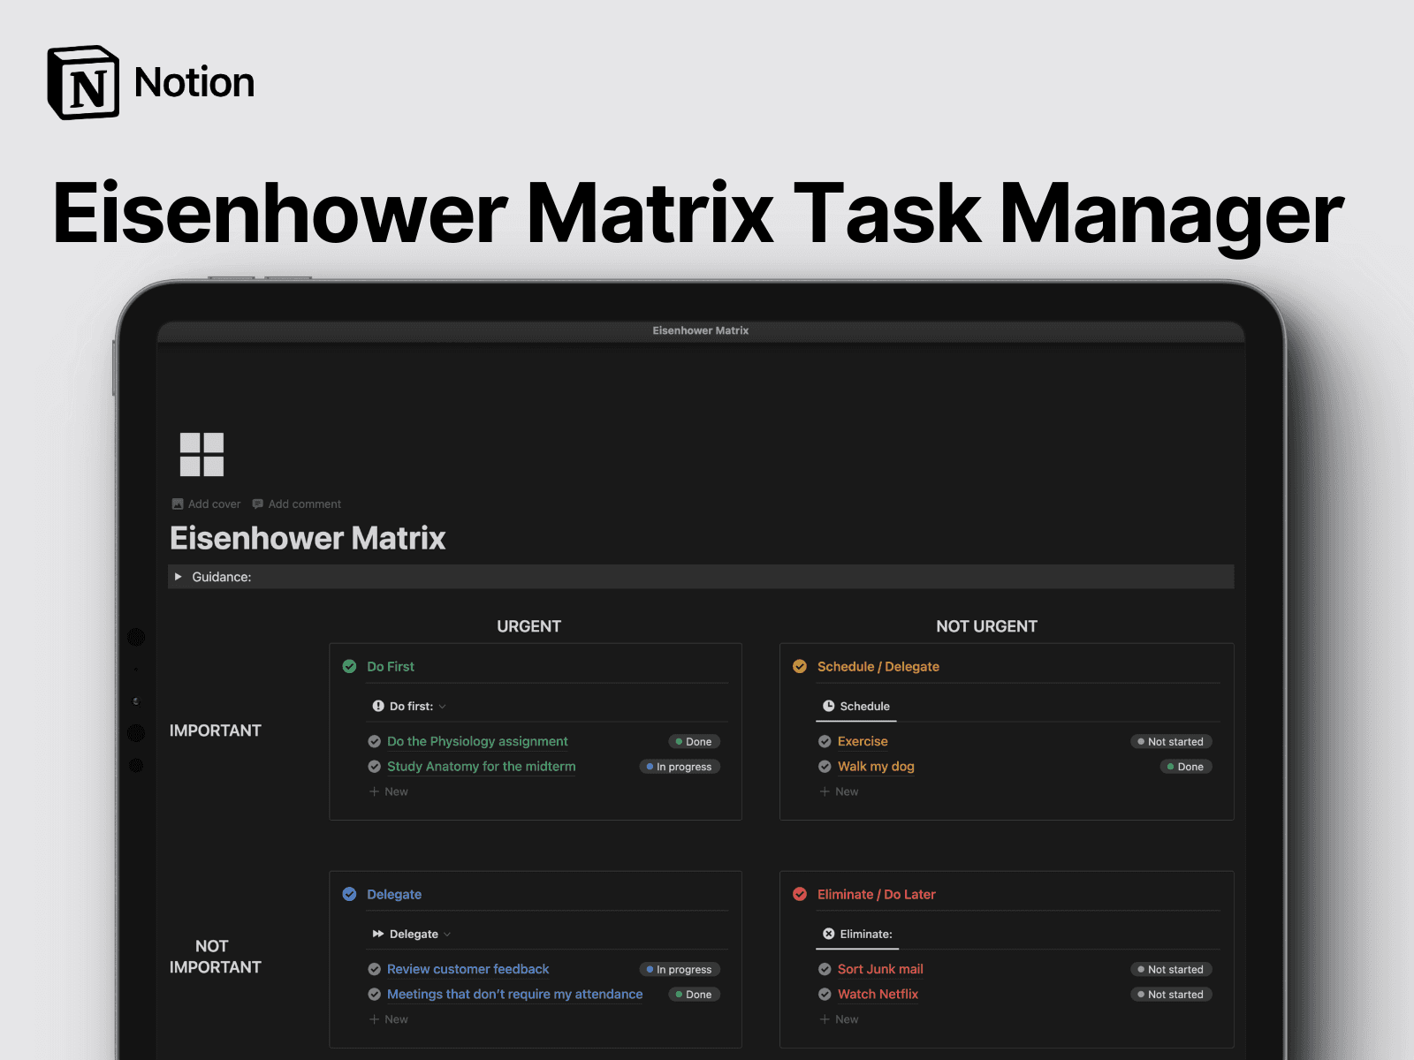Click the NOT URGENT column heading text
Image resolution: width=1414 pixels, height=1060 pixels.
(986, 626)
